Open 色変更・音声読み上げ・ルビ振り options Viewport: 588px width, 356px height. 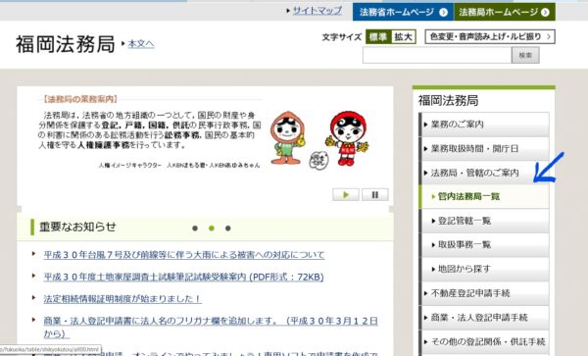tap(490, 36)
